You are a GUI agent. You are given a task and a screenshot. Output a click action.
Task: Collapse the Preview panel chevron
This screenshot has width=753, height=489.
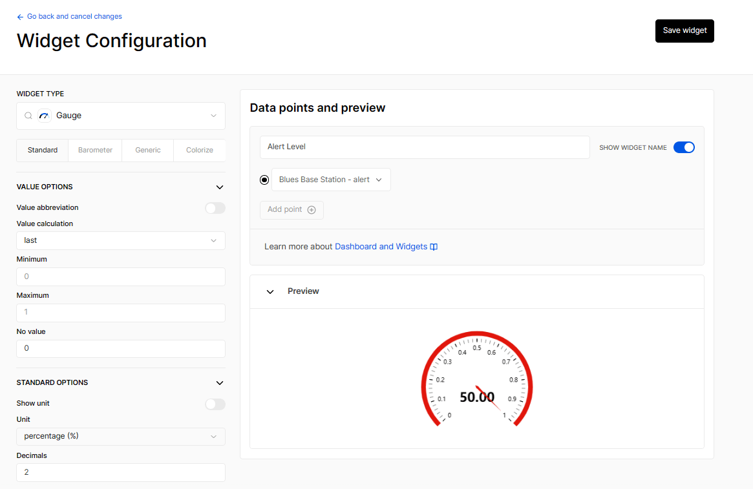[x=270, y=292]
